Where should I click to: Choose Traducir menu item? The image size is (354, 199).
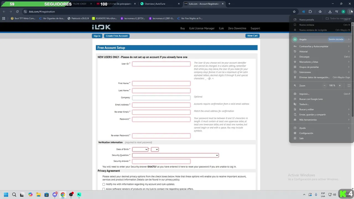point(321,104)
